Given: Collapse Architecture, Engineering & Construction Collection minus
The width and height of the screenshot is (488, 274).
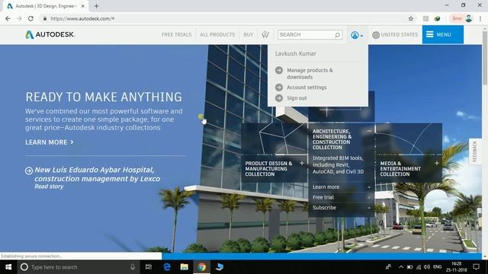Looking at the screenshot, I should coord(369,131).
